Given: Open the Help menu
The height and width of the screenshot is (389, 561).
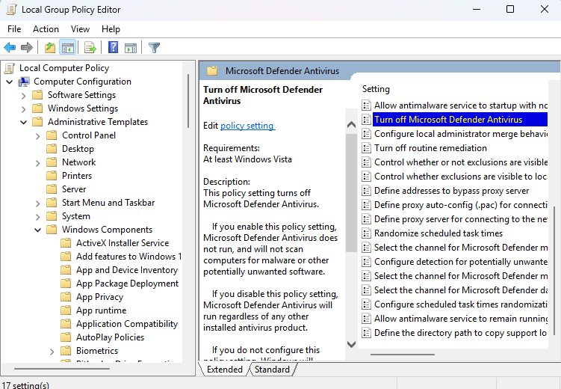Looking at the screenshot, I should tap(111, 29).
